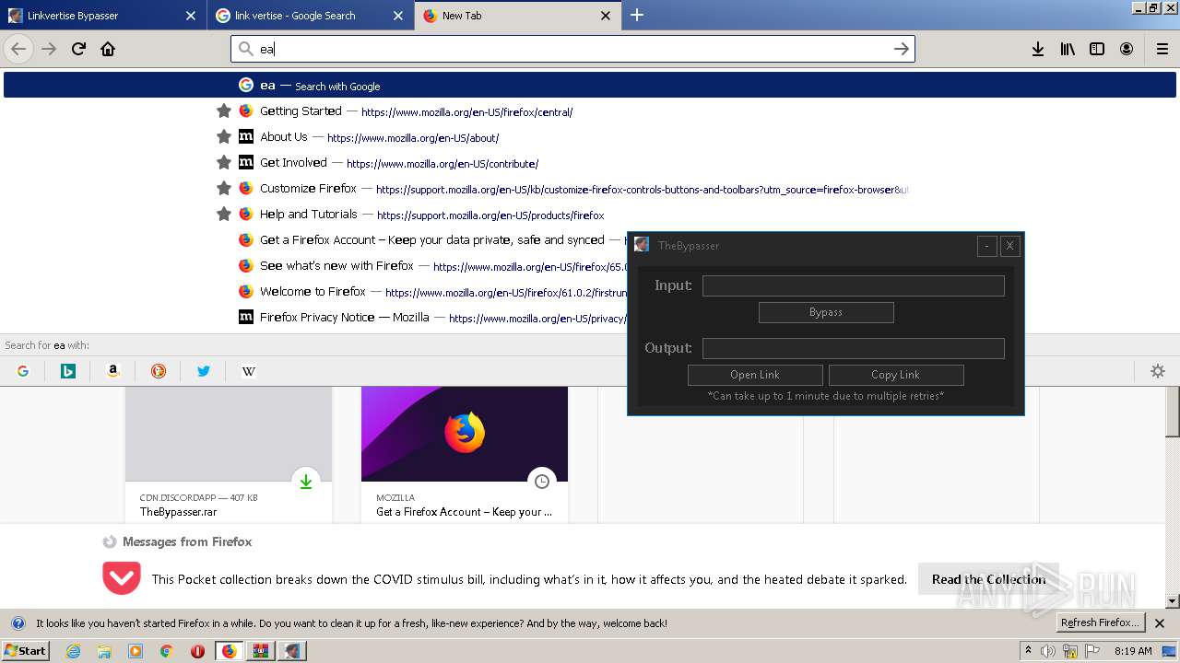Select the Firefox taskbar button
Image resolution: width=1180 pixels, height=663 pixels.
pos(229,651)
